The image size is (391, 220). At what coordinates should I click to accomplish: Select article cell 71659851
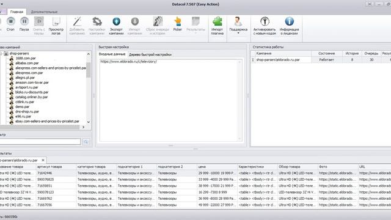(56, 186)
